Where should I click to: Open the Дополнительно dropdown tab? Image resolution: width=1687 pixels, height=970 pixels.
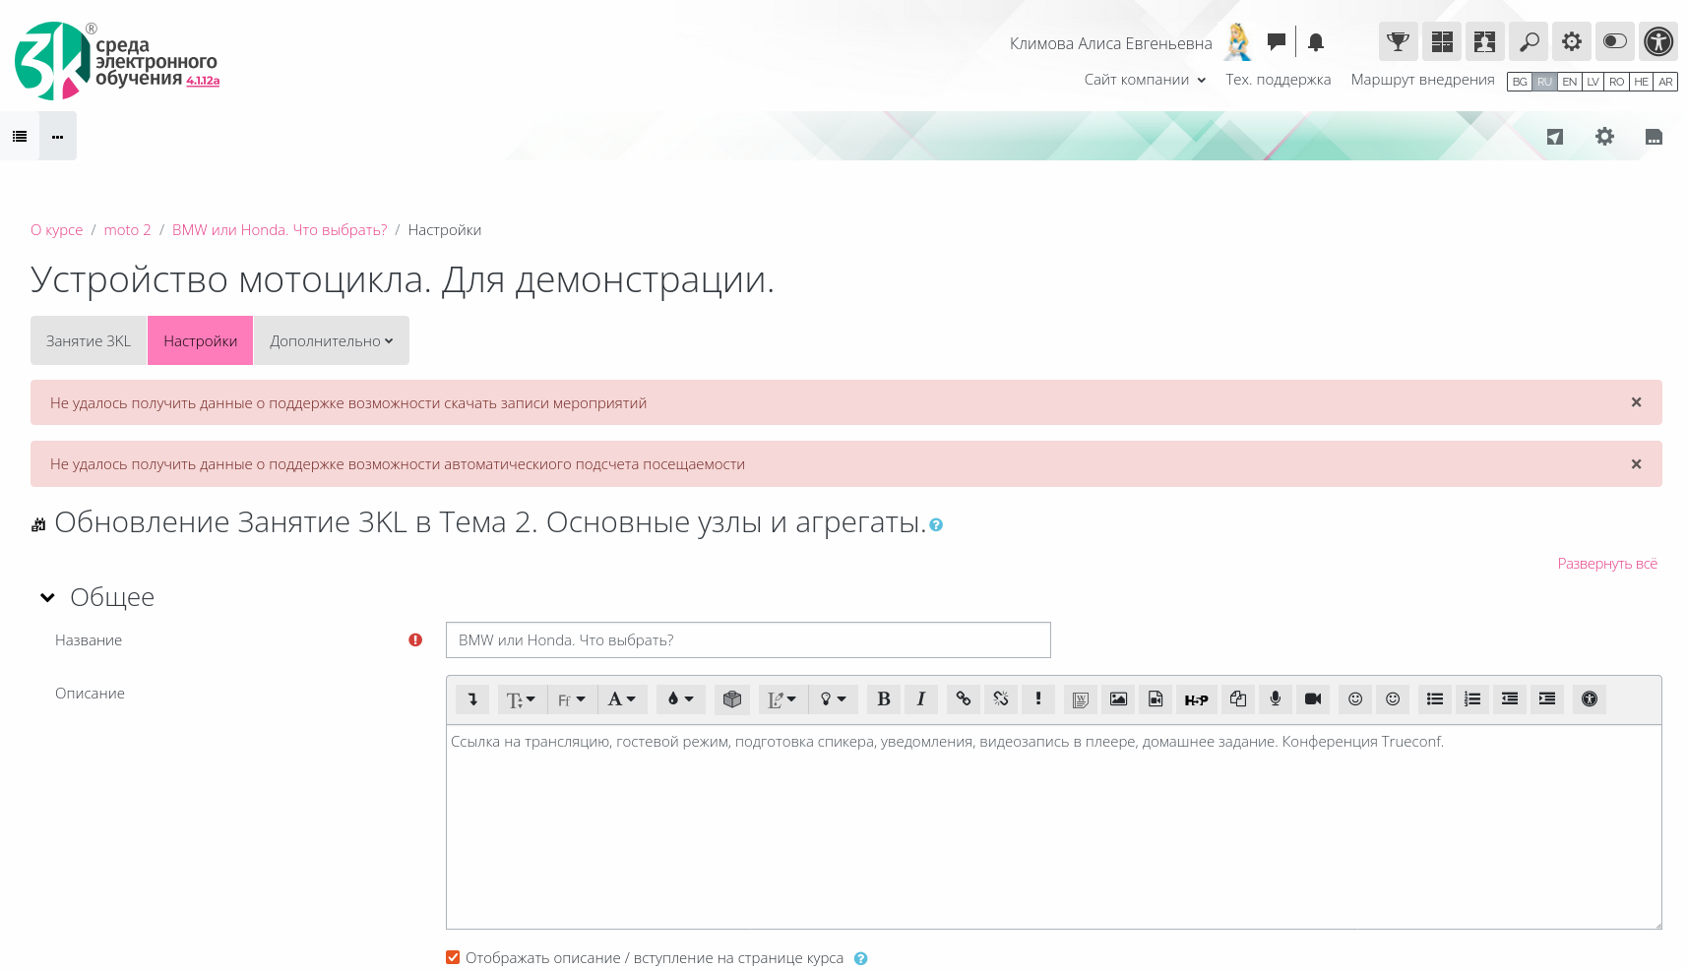(x=331, y=340)
